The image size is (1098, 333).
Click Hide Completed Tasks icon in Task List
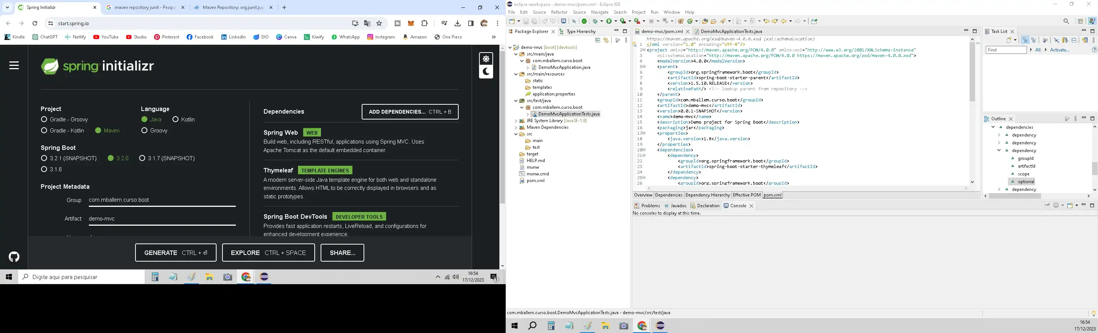point(1057,40)
